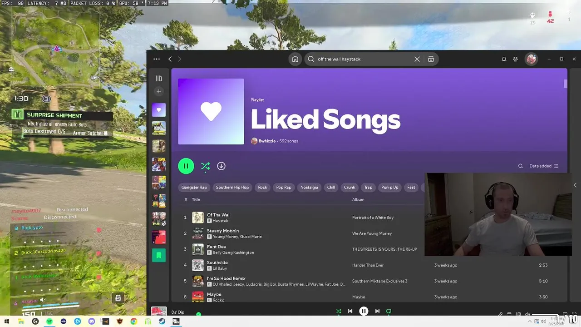
Task: Select the Rock filter chip
Action: point(262,187)
